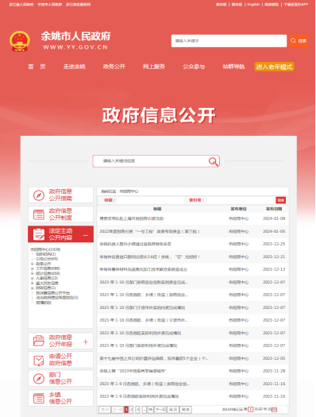Expand the 人事信息(22) tree node
Viewport: 316px width, 417px height.
click(x=33, y=278)
